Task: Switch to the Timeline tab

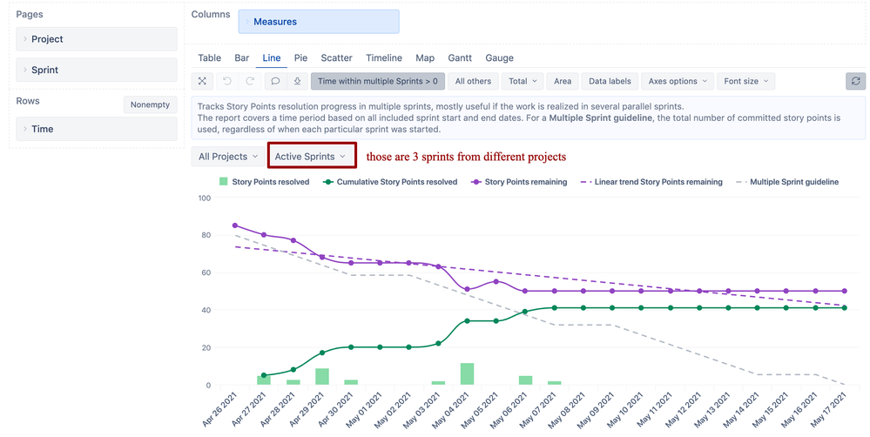Action: (x=384, y=57)
